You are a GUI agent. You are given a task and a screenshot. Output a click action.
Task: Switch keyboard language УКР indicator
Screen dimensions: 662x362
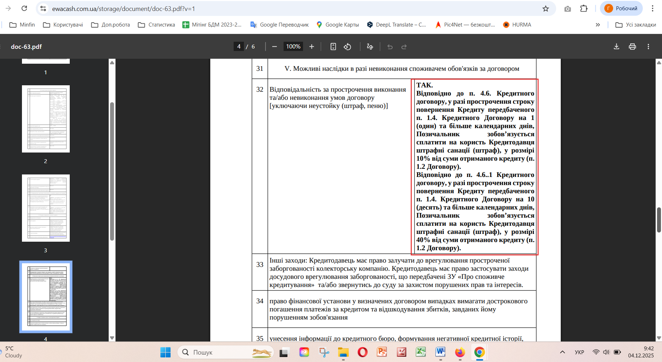pos(580,352)
